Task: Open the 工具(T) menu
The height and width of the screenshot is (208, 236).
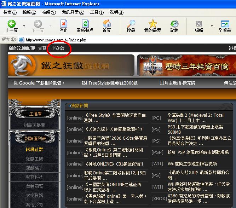Action: point(97,12)
